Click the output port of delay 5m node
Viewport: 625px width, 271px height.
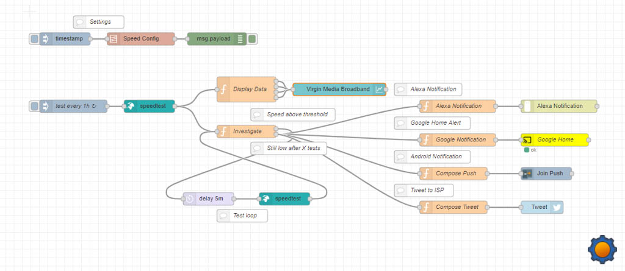[x=234, y=199]
